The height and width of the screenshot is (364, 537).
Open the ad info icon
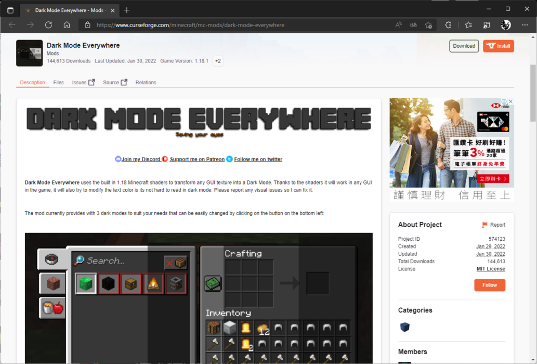tap(504, 101)
